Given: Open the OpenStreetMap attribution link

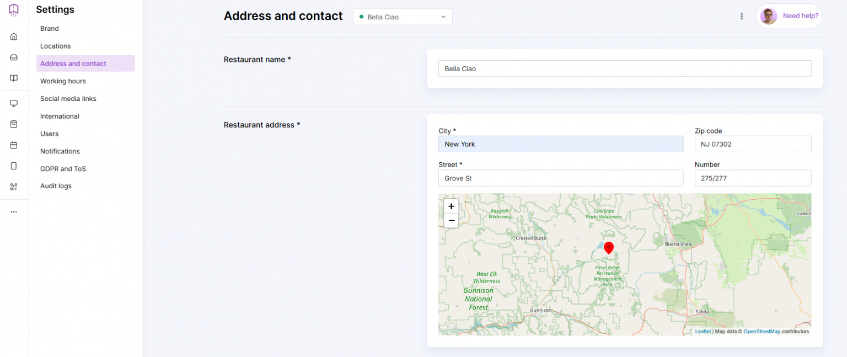Looking at the screenshot, I should point(762,332).
